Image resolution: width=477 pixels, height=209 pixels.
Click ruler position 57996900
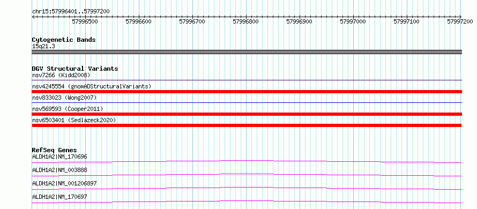tap(300, 21)
